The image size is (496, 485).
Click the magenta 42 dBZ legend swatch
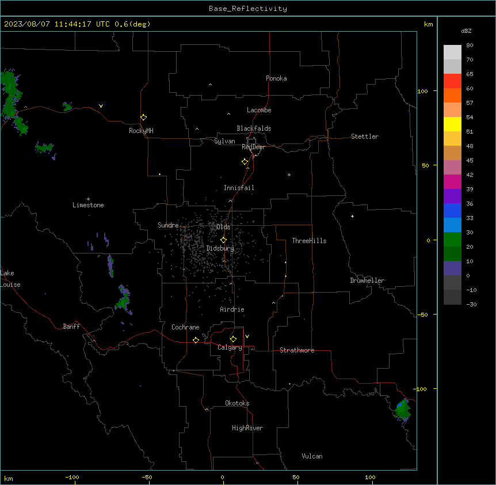(x=452, y=181)
